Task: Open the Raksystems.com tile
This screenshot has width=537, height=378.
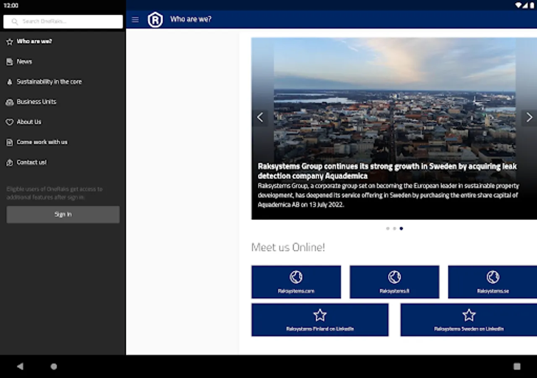Action: [x=296, y=282]
